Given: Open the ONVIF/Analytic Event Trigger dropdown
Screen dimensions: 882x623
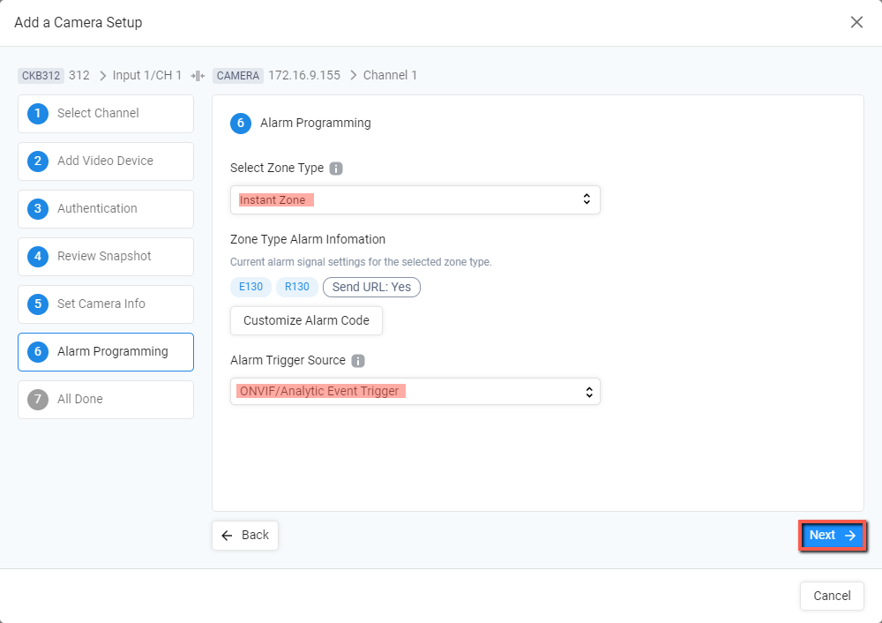Looking at the screenshot, I should click(x=415, y=391).
